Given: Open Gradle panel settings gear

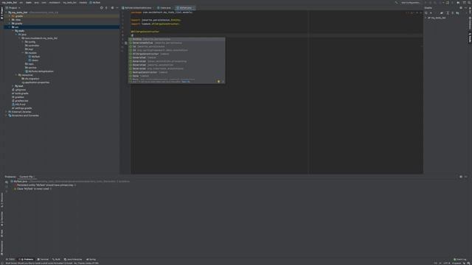Looking at the screenshot, I should [461, 8].
